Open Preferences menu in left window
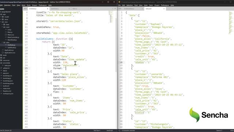The image size is (234, 132). [43, 5]
